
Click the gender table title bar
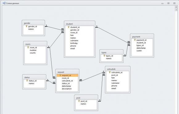click(x=33, y=23)
